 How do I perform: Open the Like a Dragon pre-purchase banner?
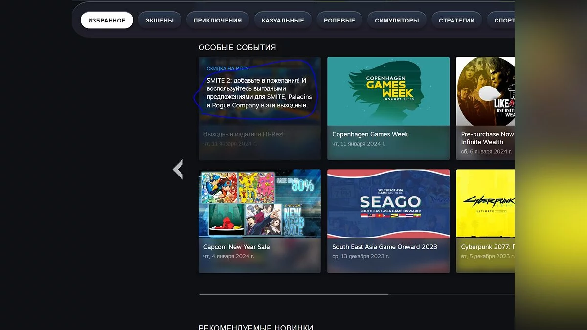(x=485, y=91)
